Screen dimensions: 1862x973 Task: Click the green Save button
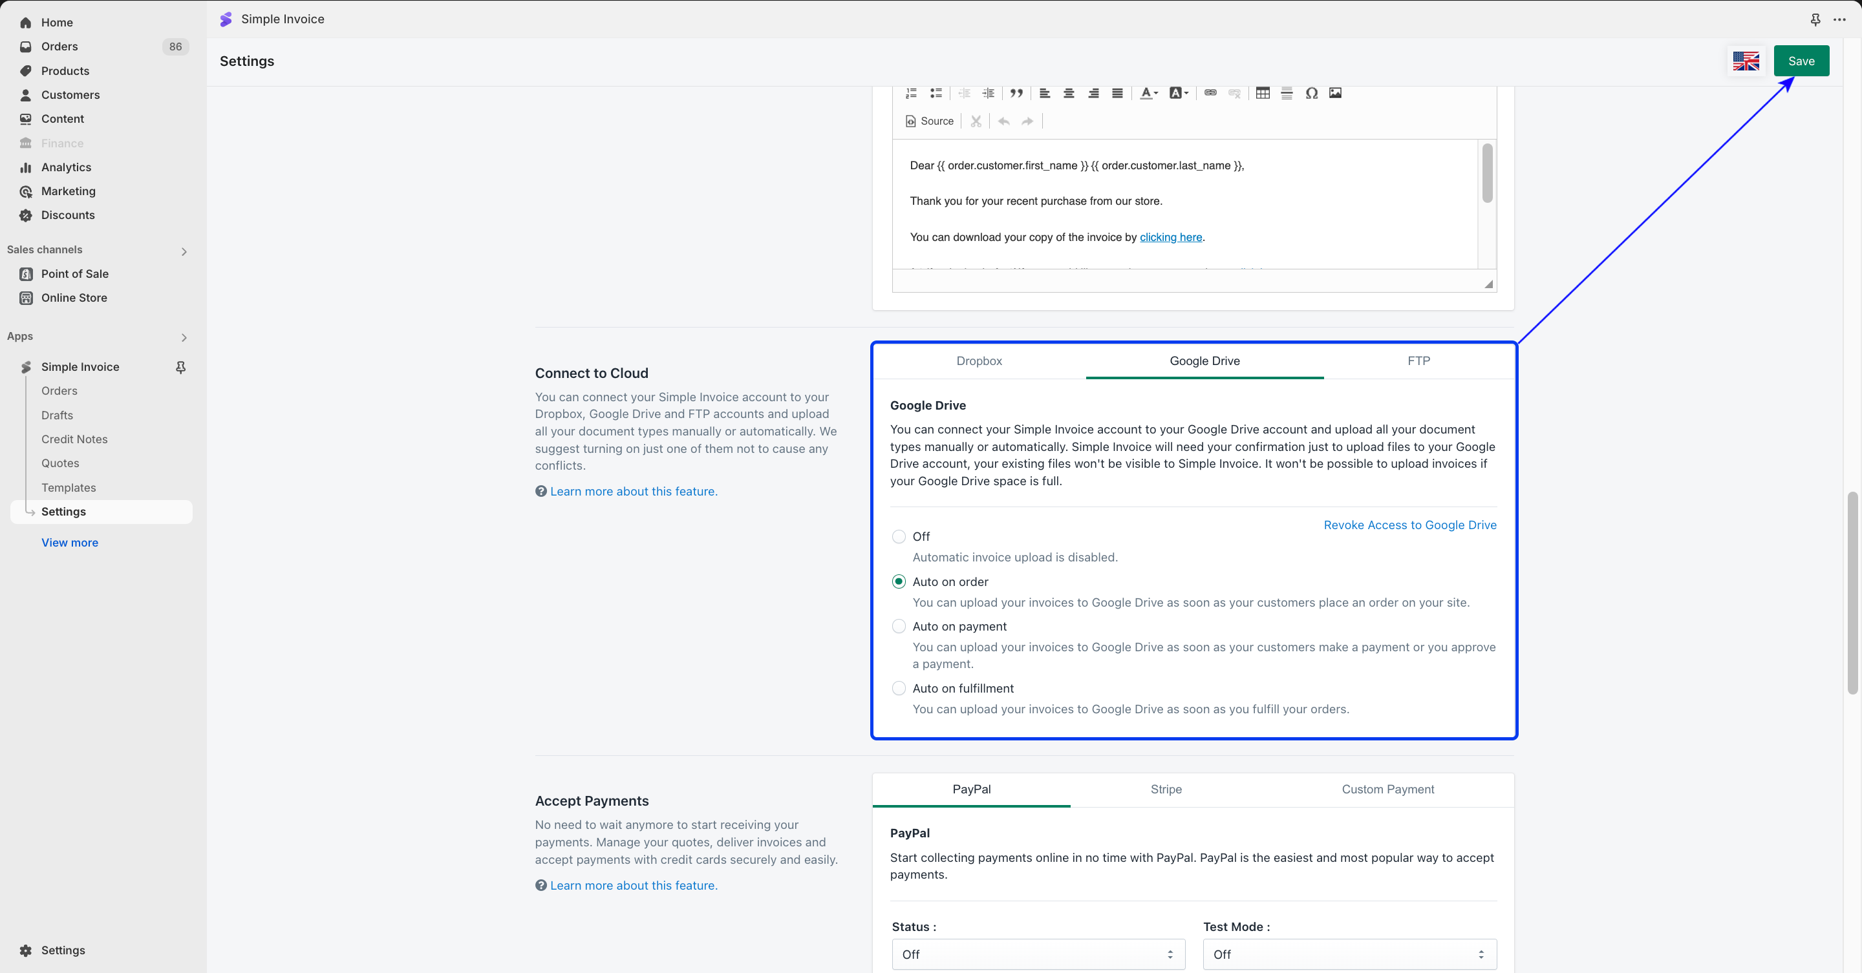point(1801,61)
